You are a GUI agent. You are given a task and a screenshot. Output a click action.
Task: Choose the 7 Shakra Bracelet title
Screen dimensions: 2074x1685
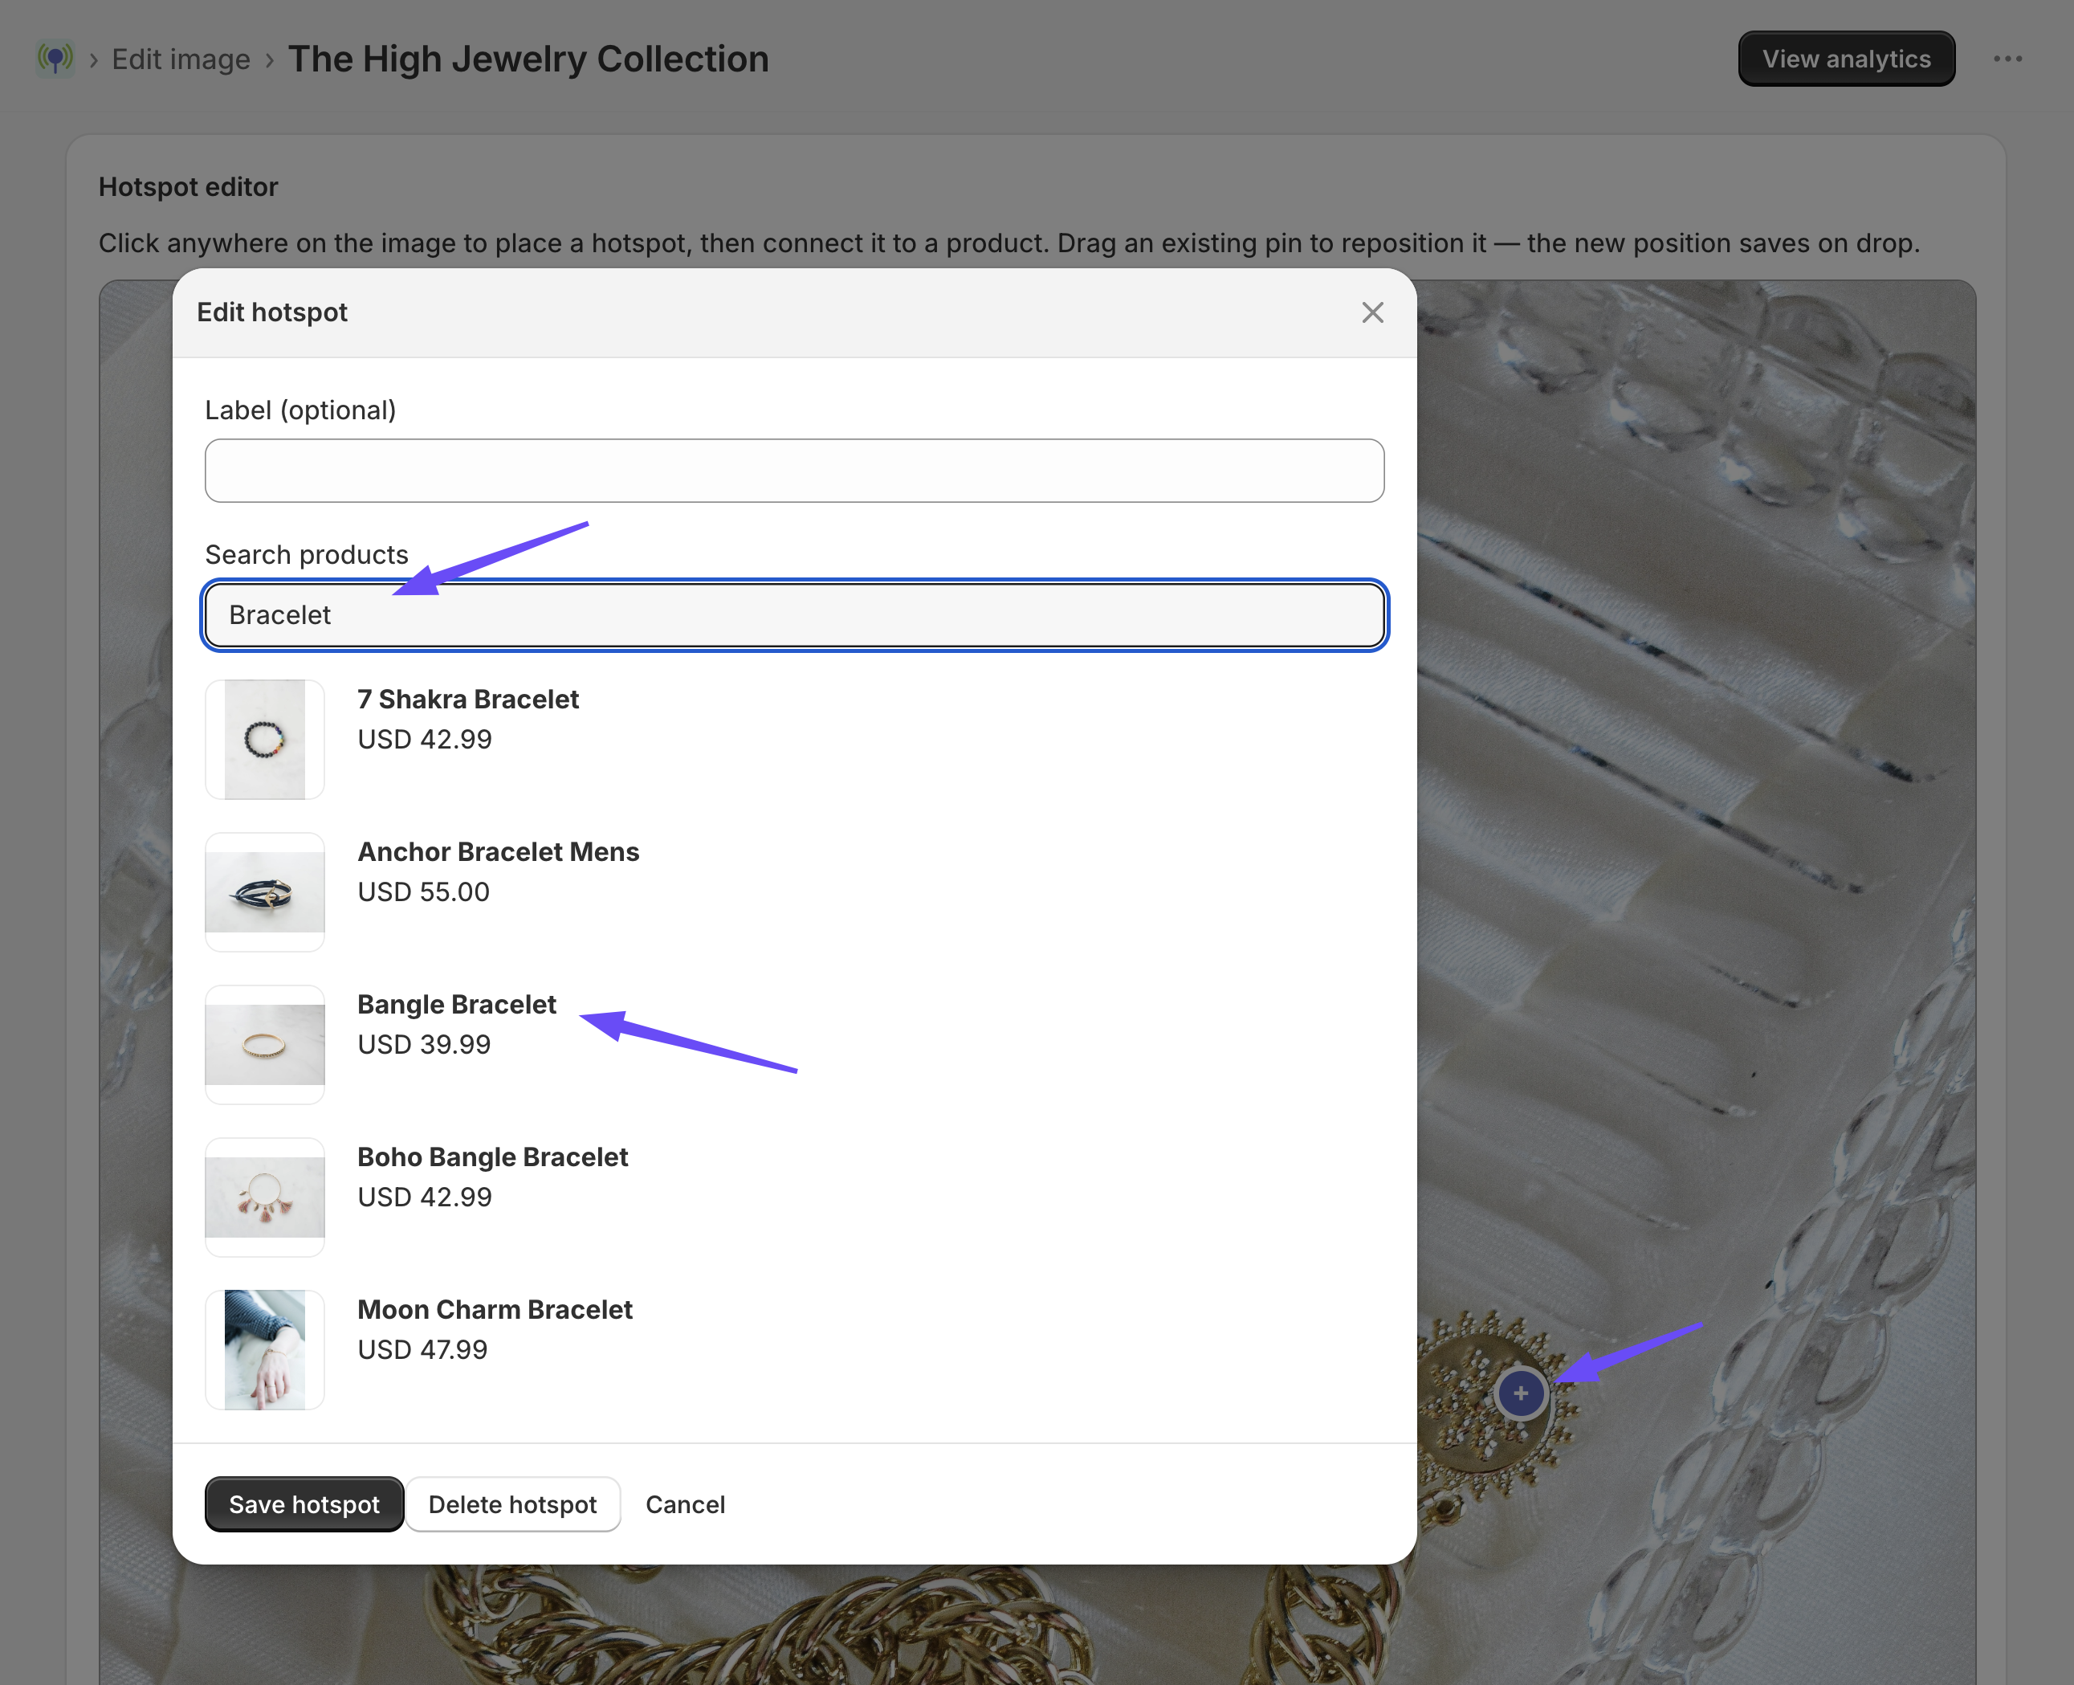(x=468, y=699)
